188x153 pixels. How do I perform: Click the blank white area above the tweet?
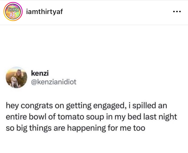(x=94, y=45)
